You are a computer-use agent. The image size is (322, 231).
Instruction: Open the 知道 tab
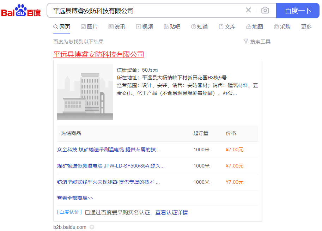click(199, 27)
